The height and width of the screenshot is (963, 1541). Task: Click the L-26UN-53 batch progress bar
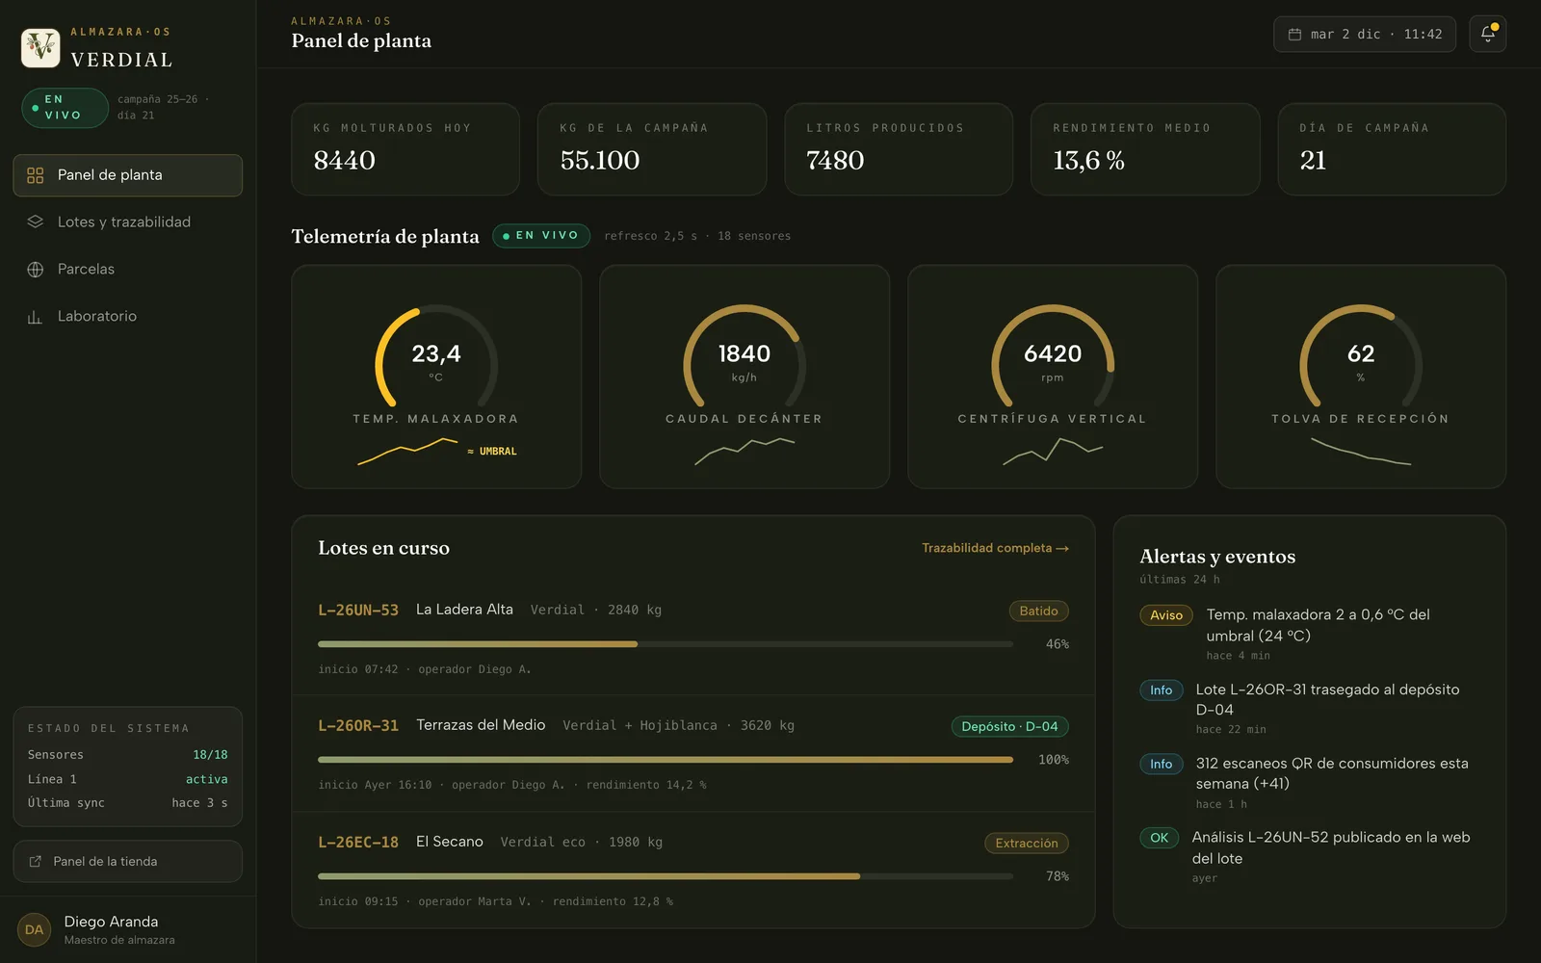(x=665, y=644)
